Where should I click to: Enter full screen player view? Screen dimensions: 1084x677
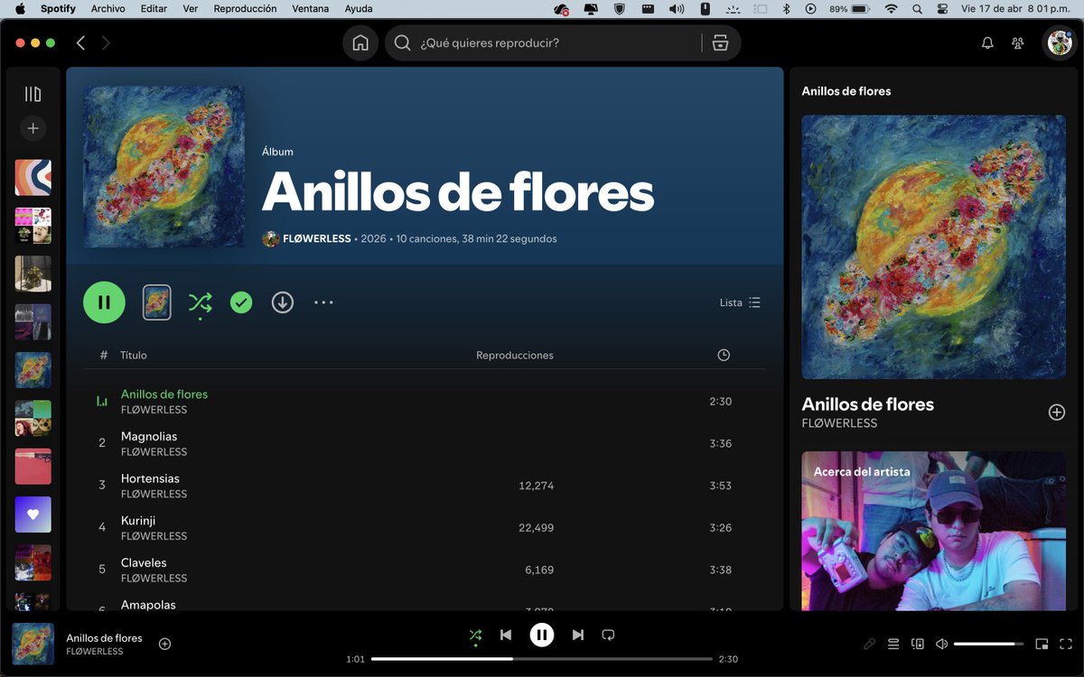pos(1066,644)
